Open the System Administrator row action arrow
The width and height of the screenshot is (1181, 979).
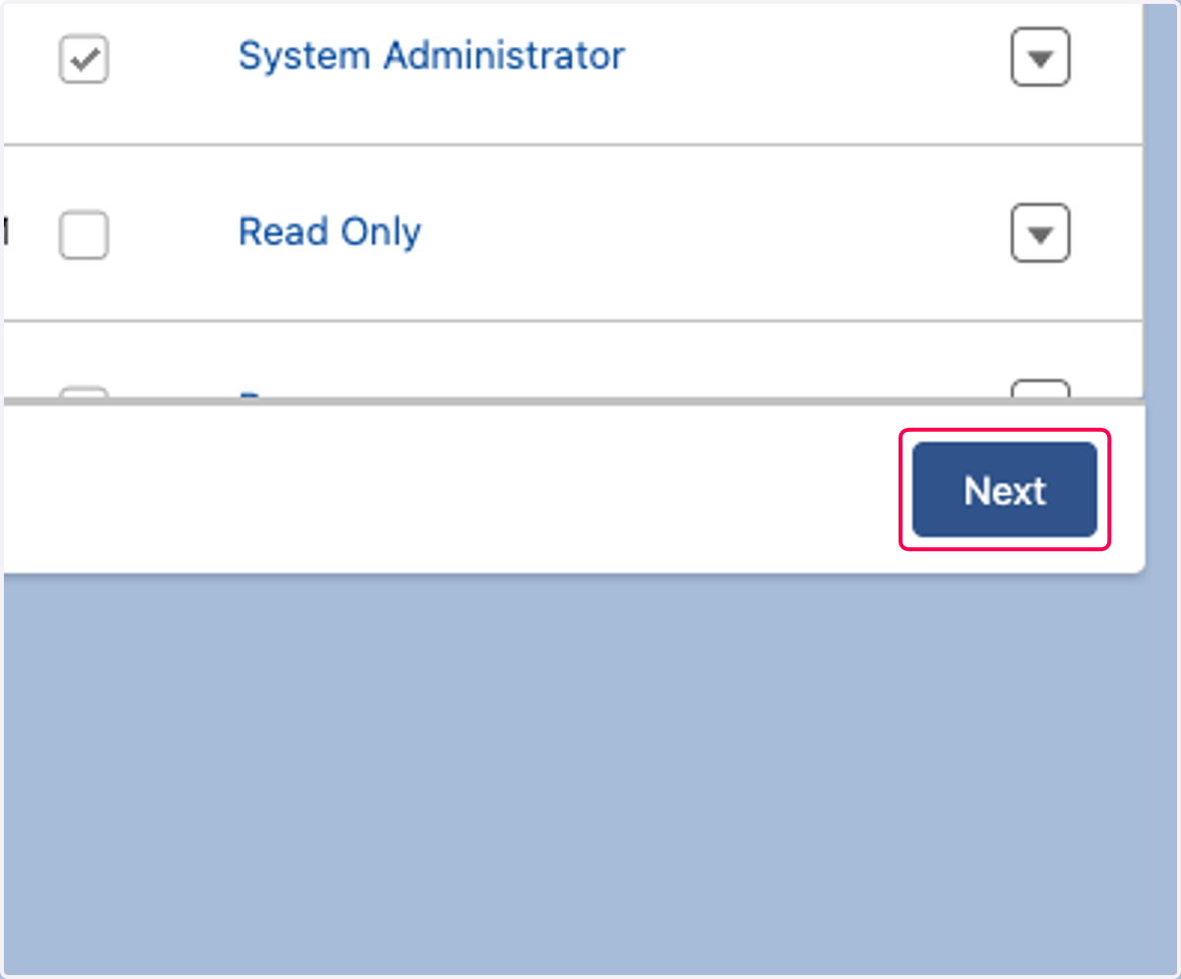coord(1040,58)
